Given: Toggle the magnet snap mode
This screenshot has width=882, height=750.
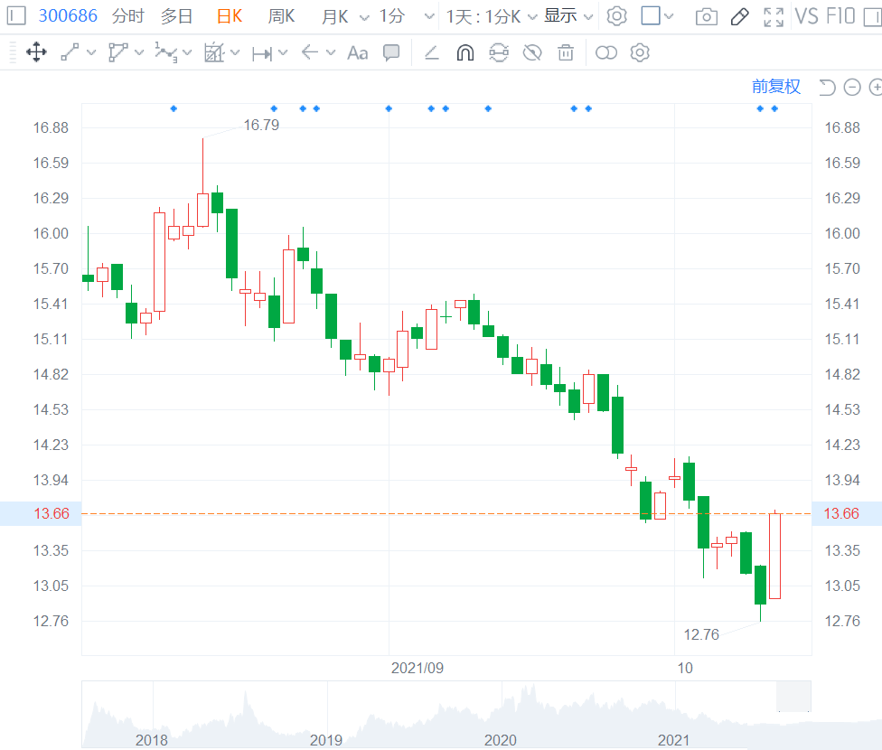Looking at the screenshot, I should pyautogui.click(x=465, y=53).
